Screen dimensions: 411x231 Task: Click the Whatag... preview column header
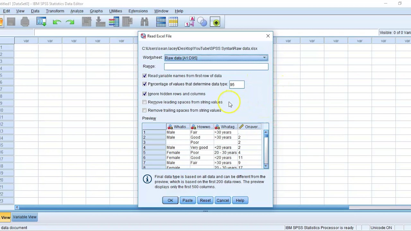[226, 127]
